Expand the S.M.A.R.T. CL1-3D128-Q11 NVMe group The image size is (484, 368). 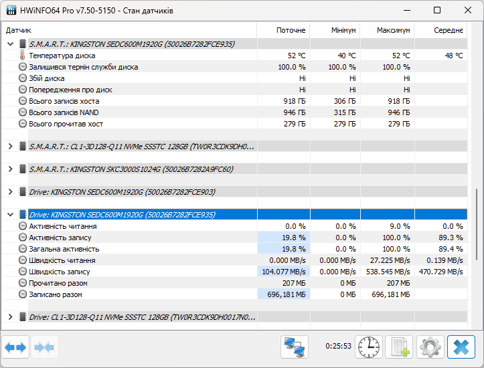click(10, 146)
